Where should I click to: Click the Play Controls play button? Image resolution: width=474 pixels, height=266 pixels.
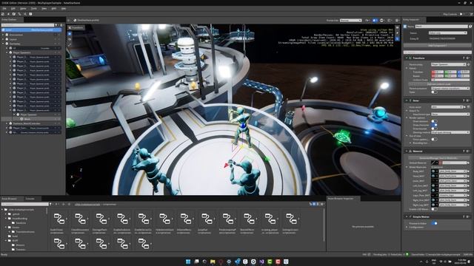tap(461, 14)
